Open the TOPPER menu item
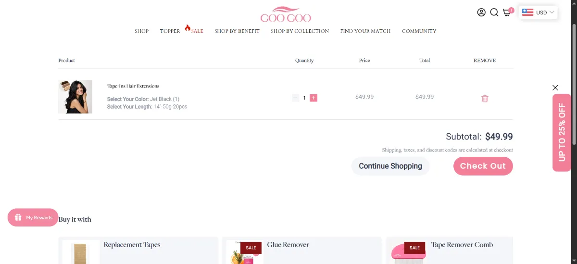 click(170, 31)
